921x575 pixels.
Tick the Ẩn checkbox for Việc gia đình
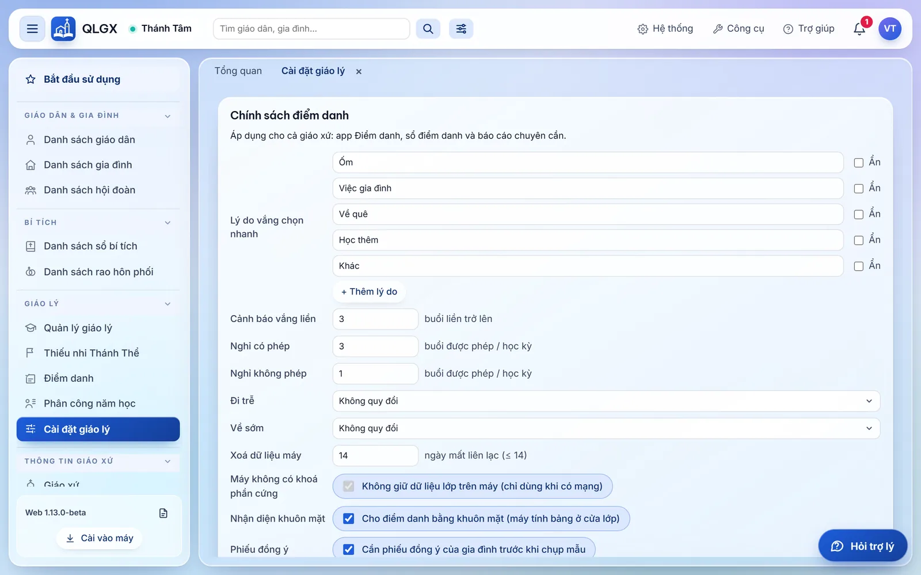point(858,189)
